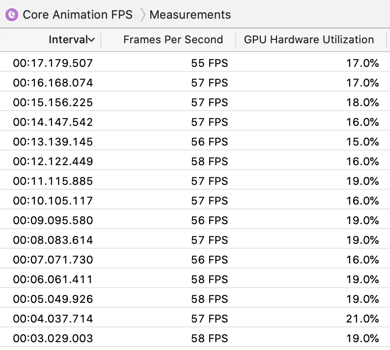Click the 55 FPS cell
This screenshot has height=350, width=390.
tap(209, 63)
